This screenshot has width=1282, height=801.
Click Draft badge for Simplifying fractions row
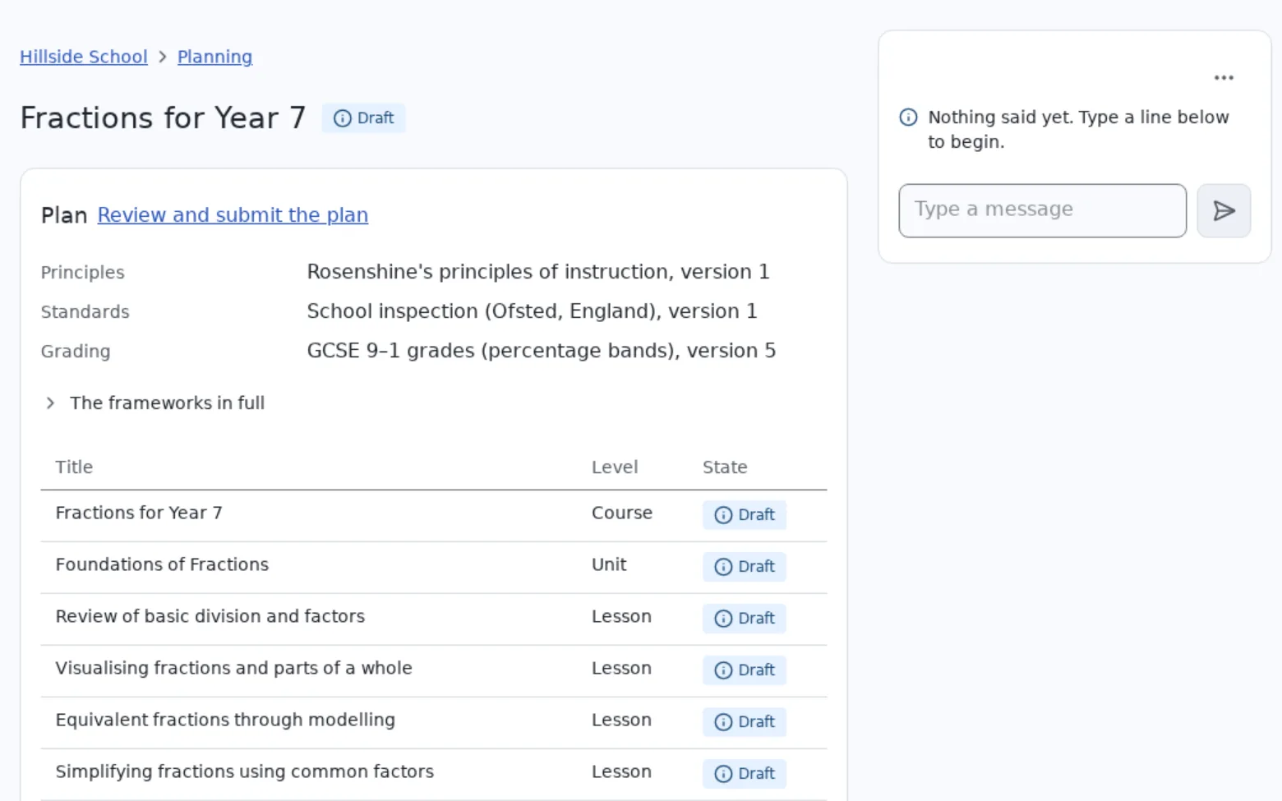745,774
